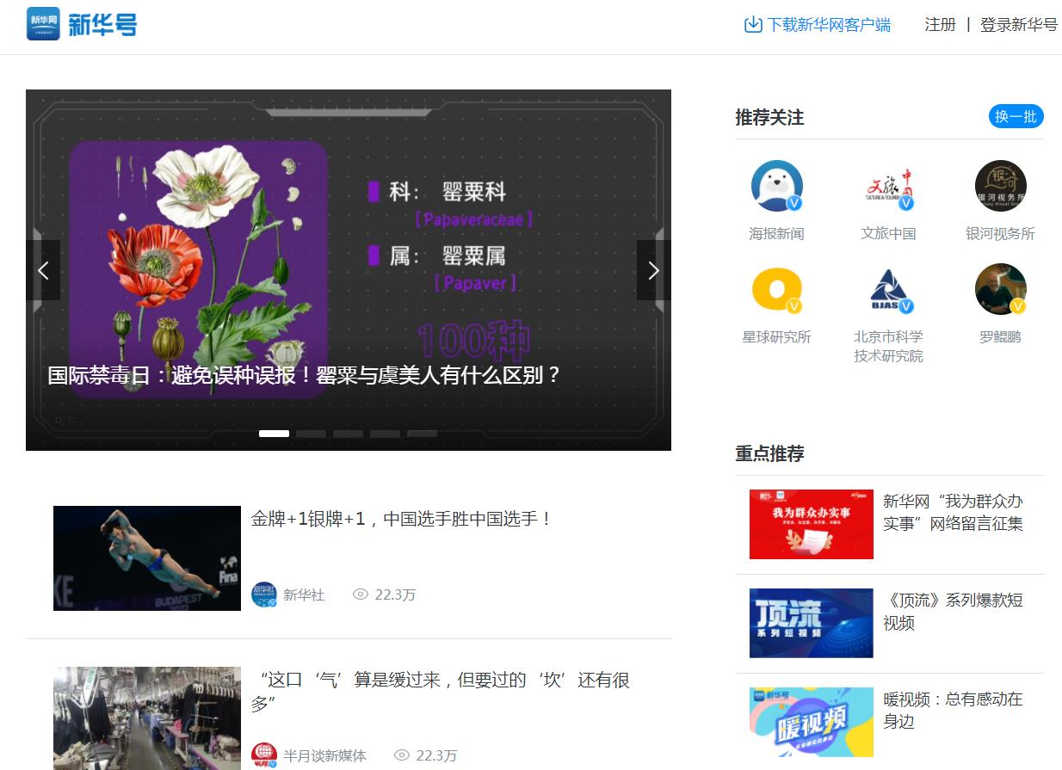Open 下载新华网客户端 link
The width and height of the screenshot is (1062, 770).
829,25
